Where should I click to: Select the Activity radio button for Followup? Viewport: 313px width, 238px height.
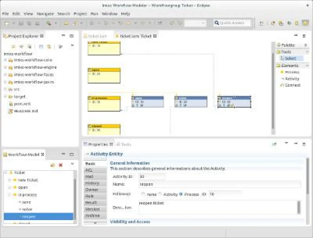tap(160, 194)
